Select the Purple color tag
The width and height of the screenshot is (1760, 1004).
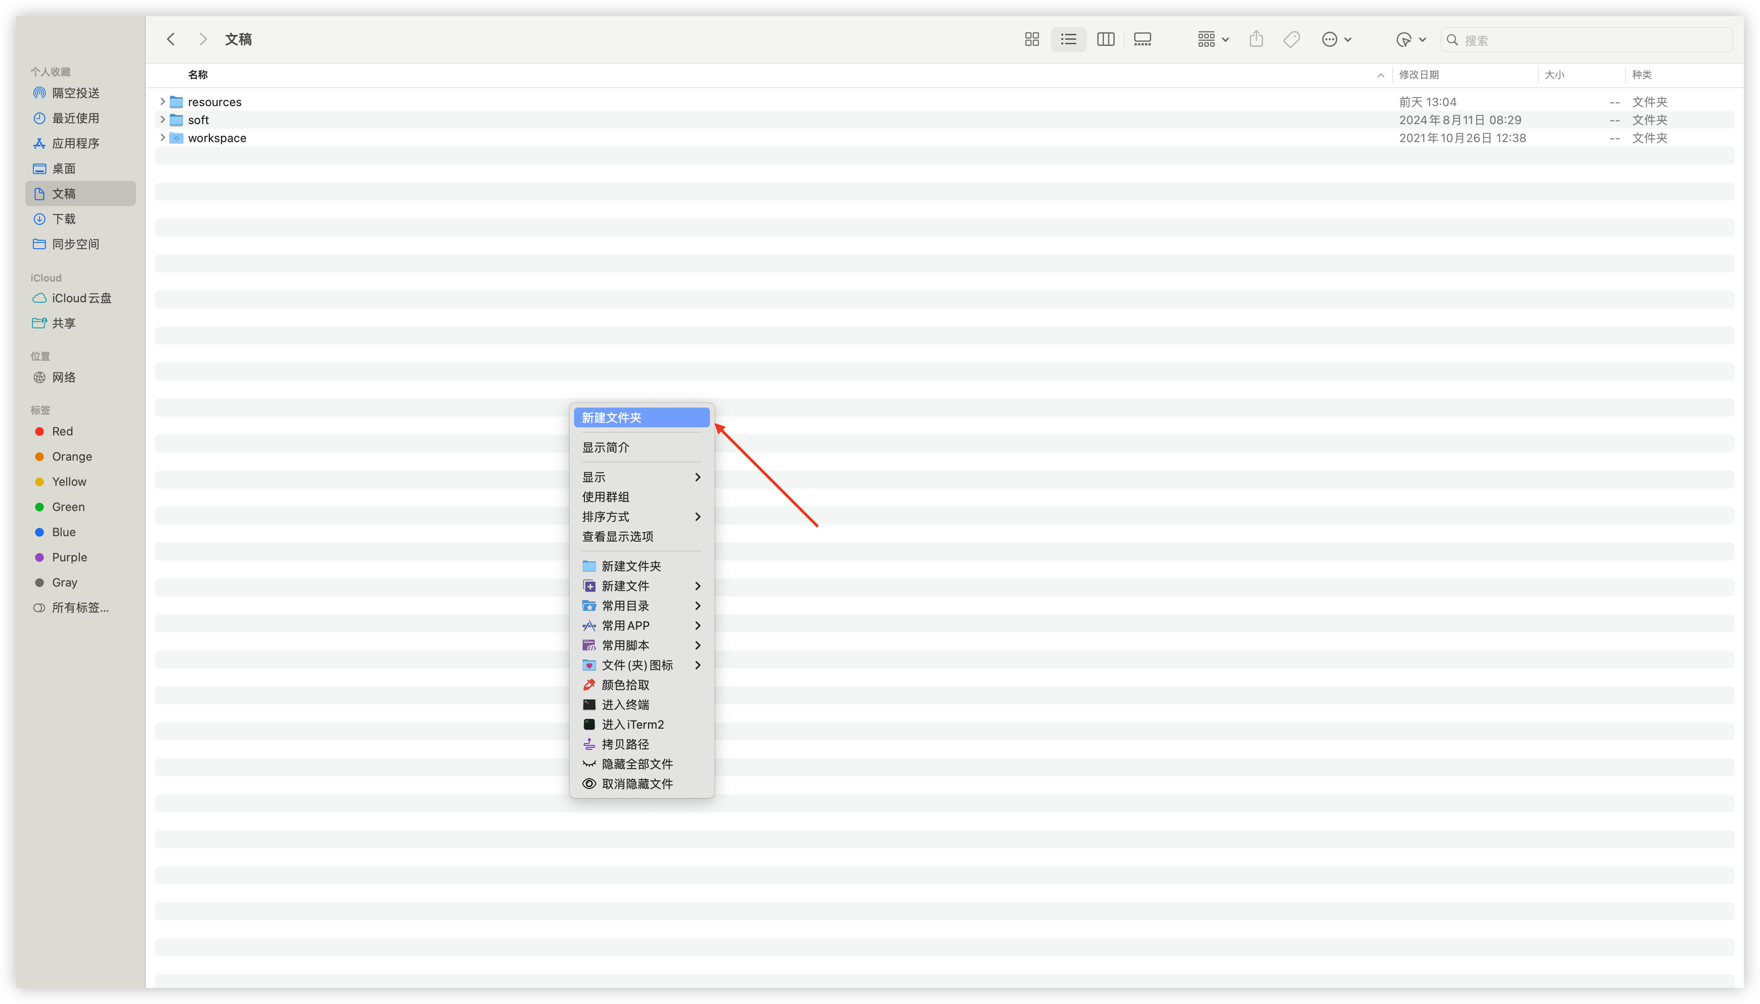coord(69,557)
